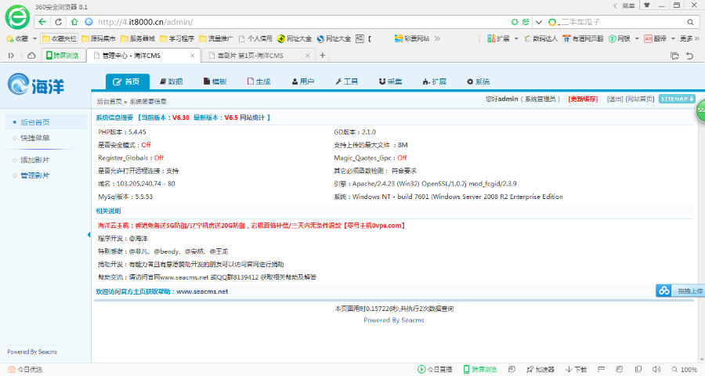705x376 pixels.
Task: Open 管理影片 in sidebar
Action: pos(34,175)
